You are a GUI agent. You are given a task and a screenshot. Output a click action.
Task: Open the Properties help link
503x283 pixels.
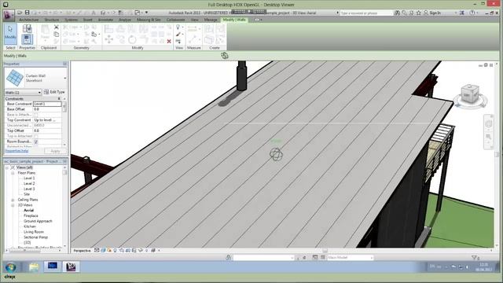tap(17, 151)
